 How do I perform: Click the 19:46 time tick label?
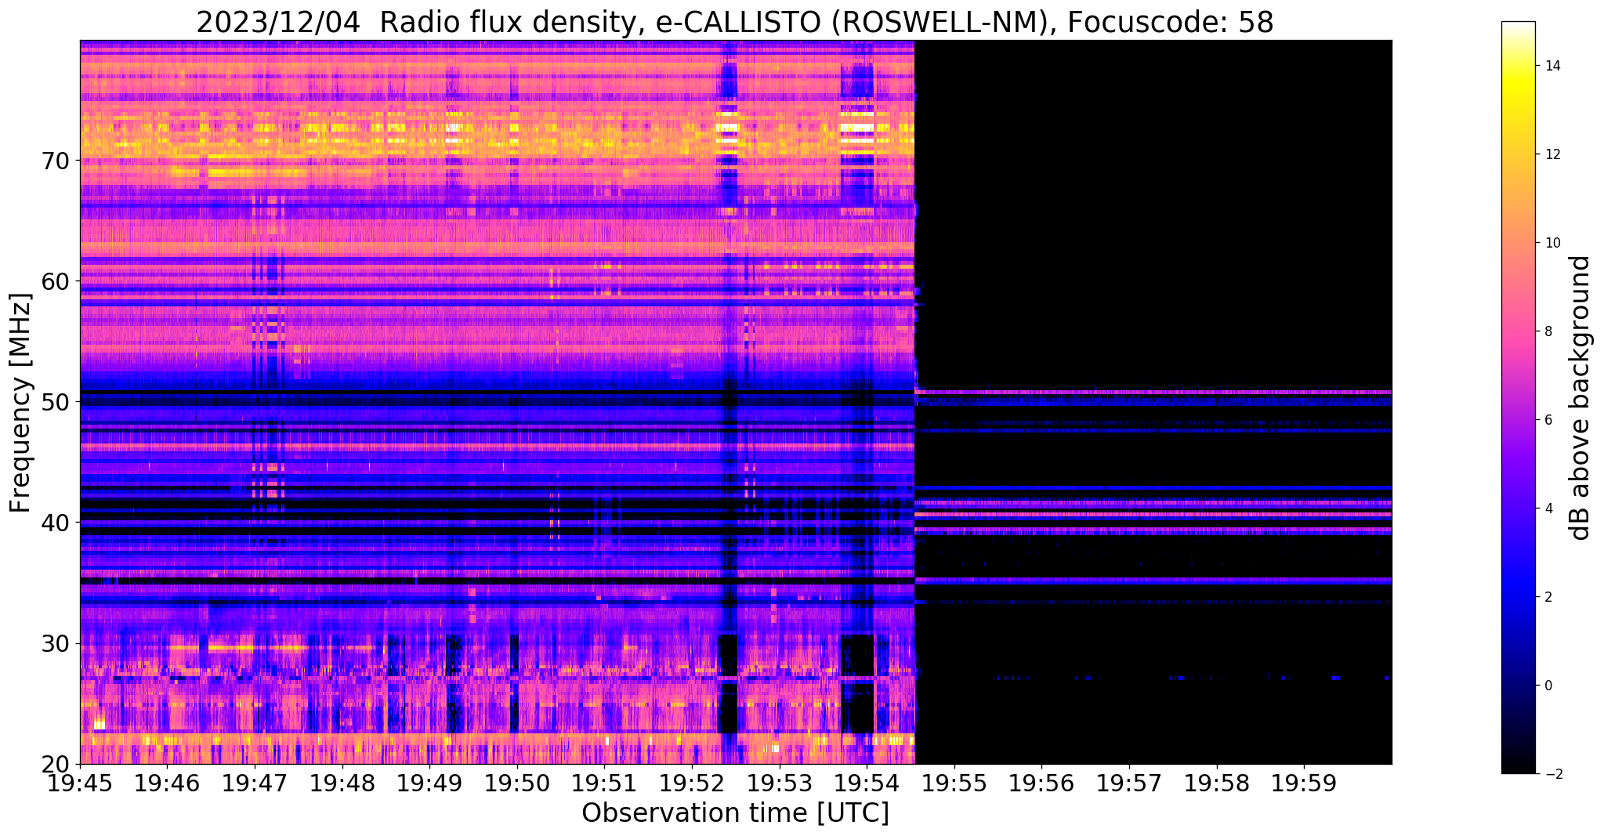point(168,783)
